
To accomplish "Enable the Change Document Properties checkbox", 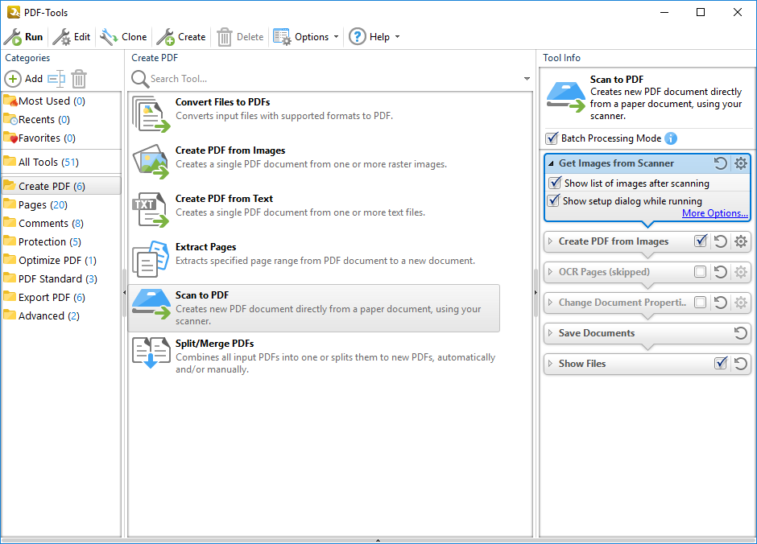I will tap(700, 303).
